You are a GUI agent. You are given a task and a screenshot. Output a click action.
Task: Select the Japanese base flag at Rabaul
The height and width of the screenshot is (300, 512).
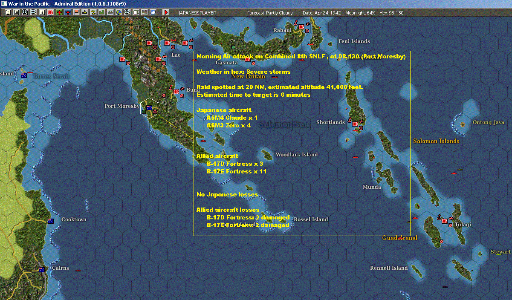click(x=301, y=27)
